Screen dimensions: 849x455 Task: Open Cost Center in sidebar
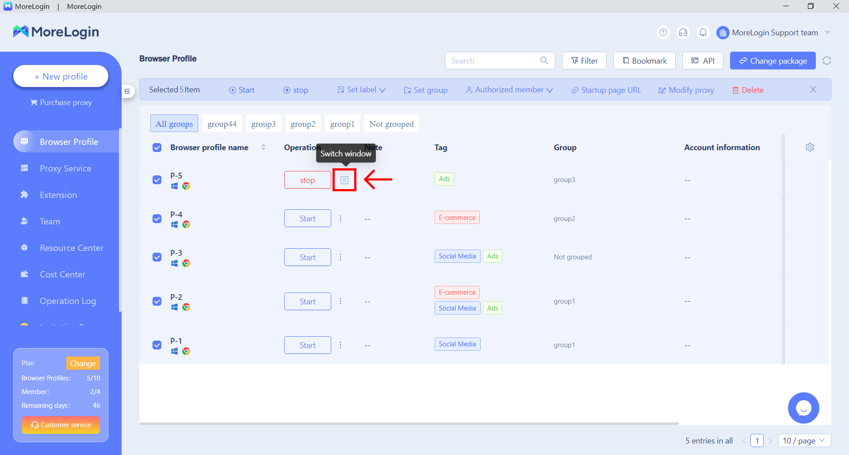click(62, 274)
